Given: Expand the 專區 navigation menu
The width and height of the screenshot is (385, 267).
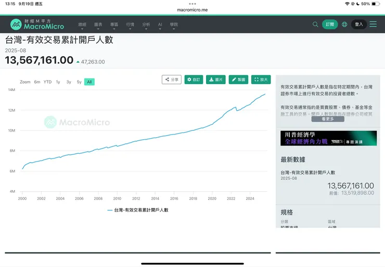Looking at the screenshot, I should (x=114, y=25).
